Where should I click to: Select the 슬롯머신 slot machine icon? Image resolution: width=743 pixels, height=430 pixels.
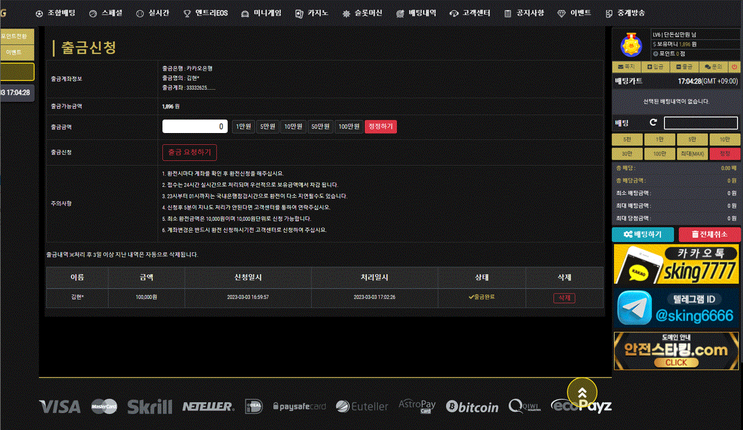pos(346,12)
